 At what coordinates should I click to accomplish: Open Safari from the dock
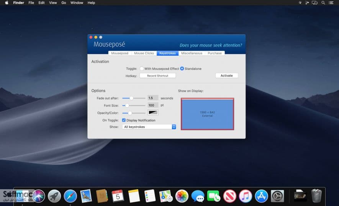(70, 196)
